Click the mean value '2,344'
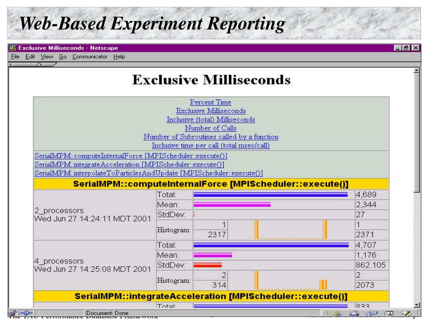This screenshot has width=428, height=321. [x=366, y=204]
